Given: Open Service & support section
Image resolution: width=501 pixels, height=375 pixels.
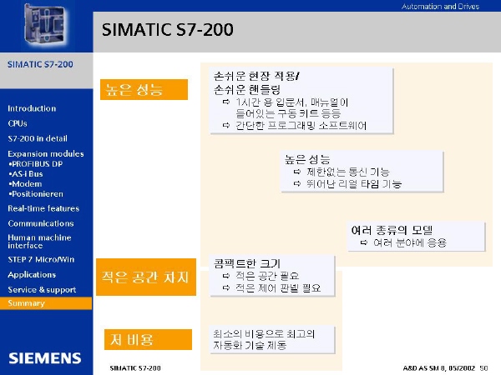Looking at the screenshot, I should [42, 289].
